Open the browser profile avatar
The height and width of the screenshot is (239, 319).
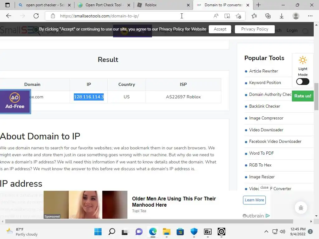coord(296,16)
